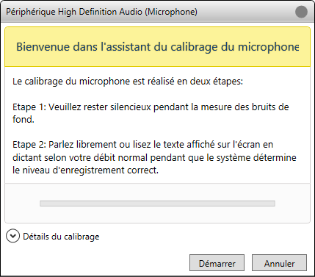Click the yellow 'Bienvenue dans l'assistant' banner heading
This screenshot has width=315, height=277.
pyautogui.click(x=157, y=47)
